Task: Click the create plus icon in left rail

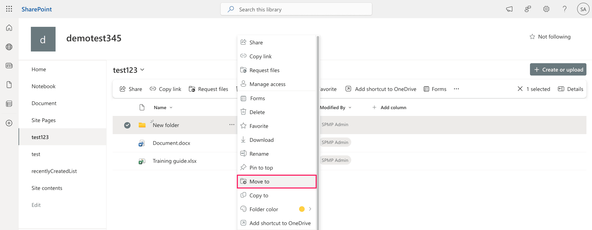Action: tap(9, 123)
